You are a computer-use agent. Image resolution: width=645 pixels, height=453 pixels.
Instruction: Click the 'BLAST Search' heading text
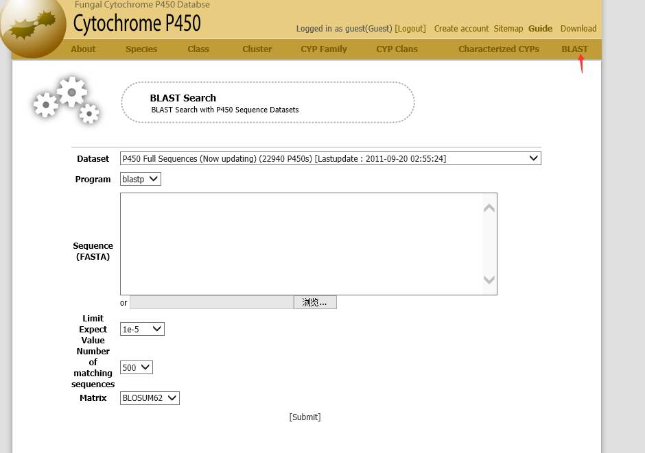[183, 98]
